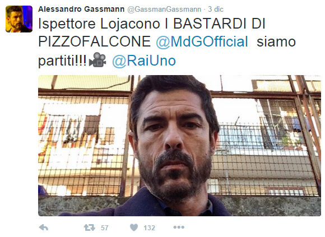Image resolution: width=325 pixels, height=237 pixels.
Task: Open the three-dot more options menu
Action: [179, 227]
